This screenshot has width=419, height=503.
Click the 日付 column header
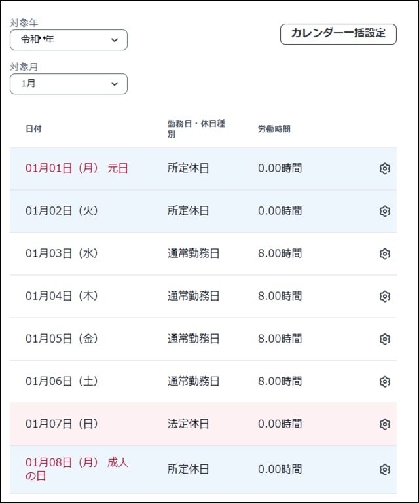[x=33, y=129]
